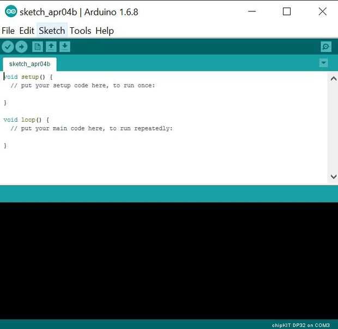Click the 'put your setup code here' comment
The width and height of the screenshot is (338, 329).
click(83, 86)
